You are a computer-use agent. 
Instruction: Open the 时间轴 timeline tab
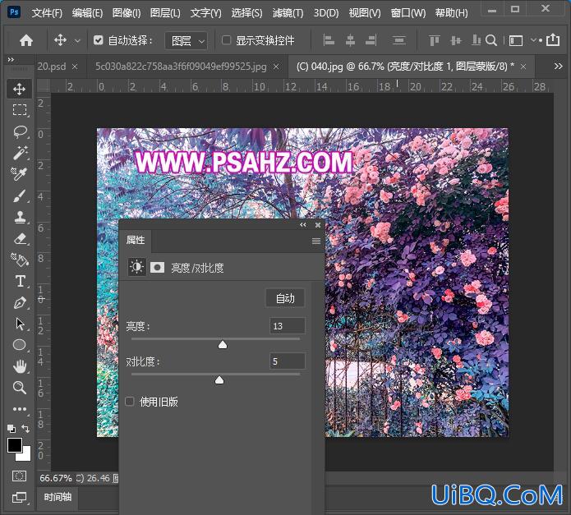click(x=58, y=497)
